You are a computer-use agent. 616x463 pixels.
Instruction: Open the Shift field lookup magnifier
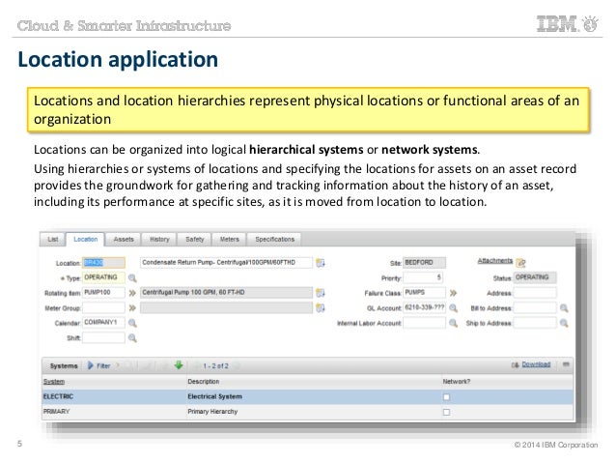133,338
